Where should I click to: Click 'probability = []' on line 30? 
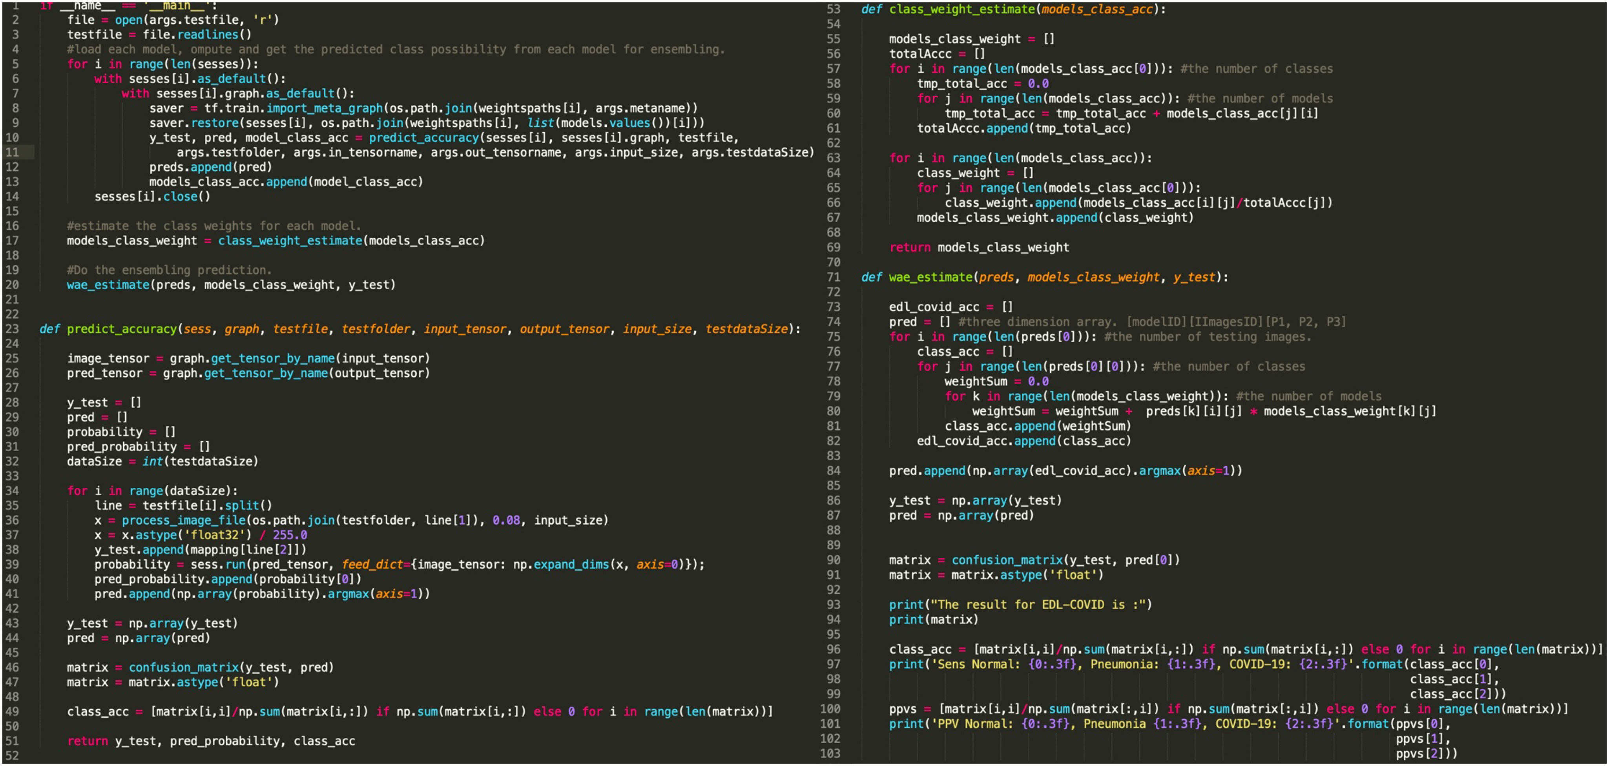(121, 432)
